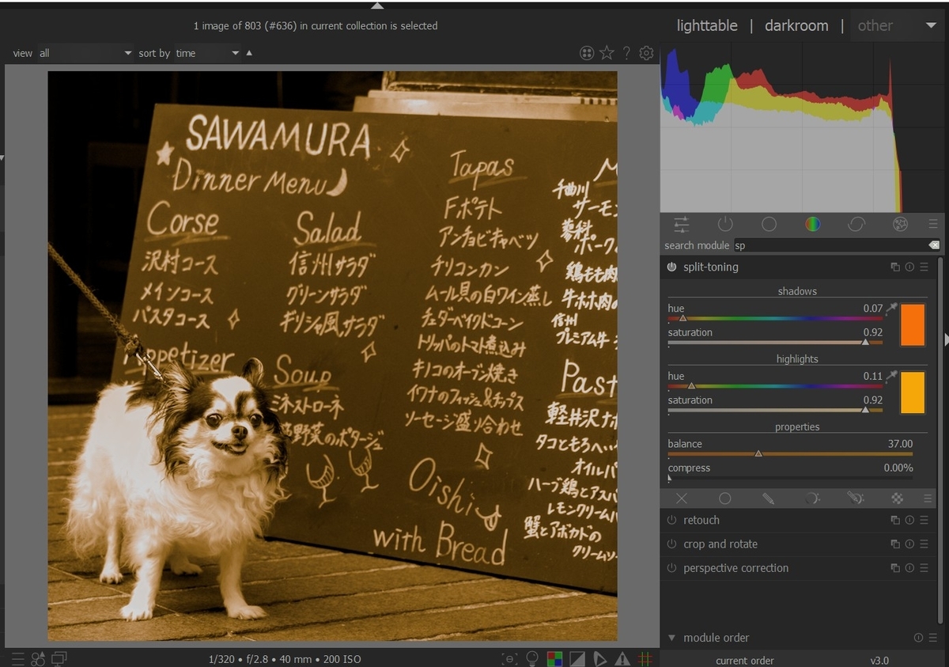
Task: Open the 'other' views dropdown
Action: [x=896, y=25]
